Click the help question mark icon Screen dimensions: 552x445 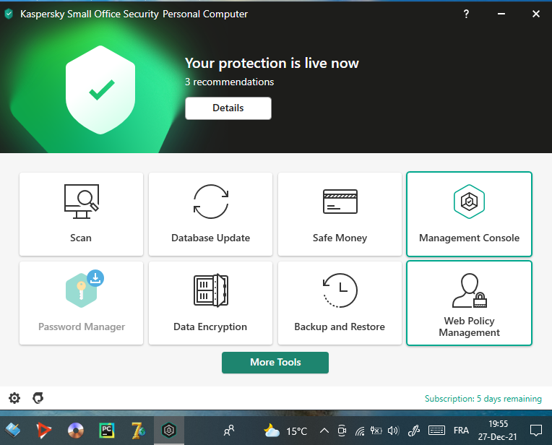pyautogui.click(x=466, y=14)
